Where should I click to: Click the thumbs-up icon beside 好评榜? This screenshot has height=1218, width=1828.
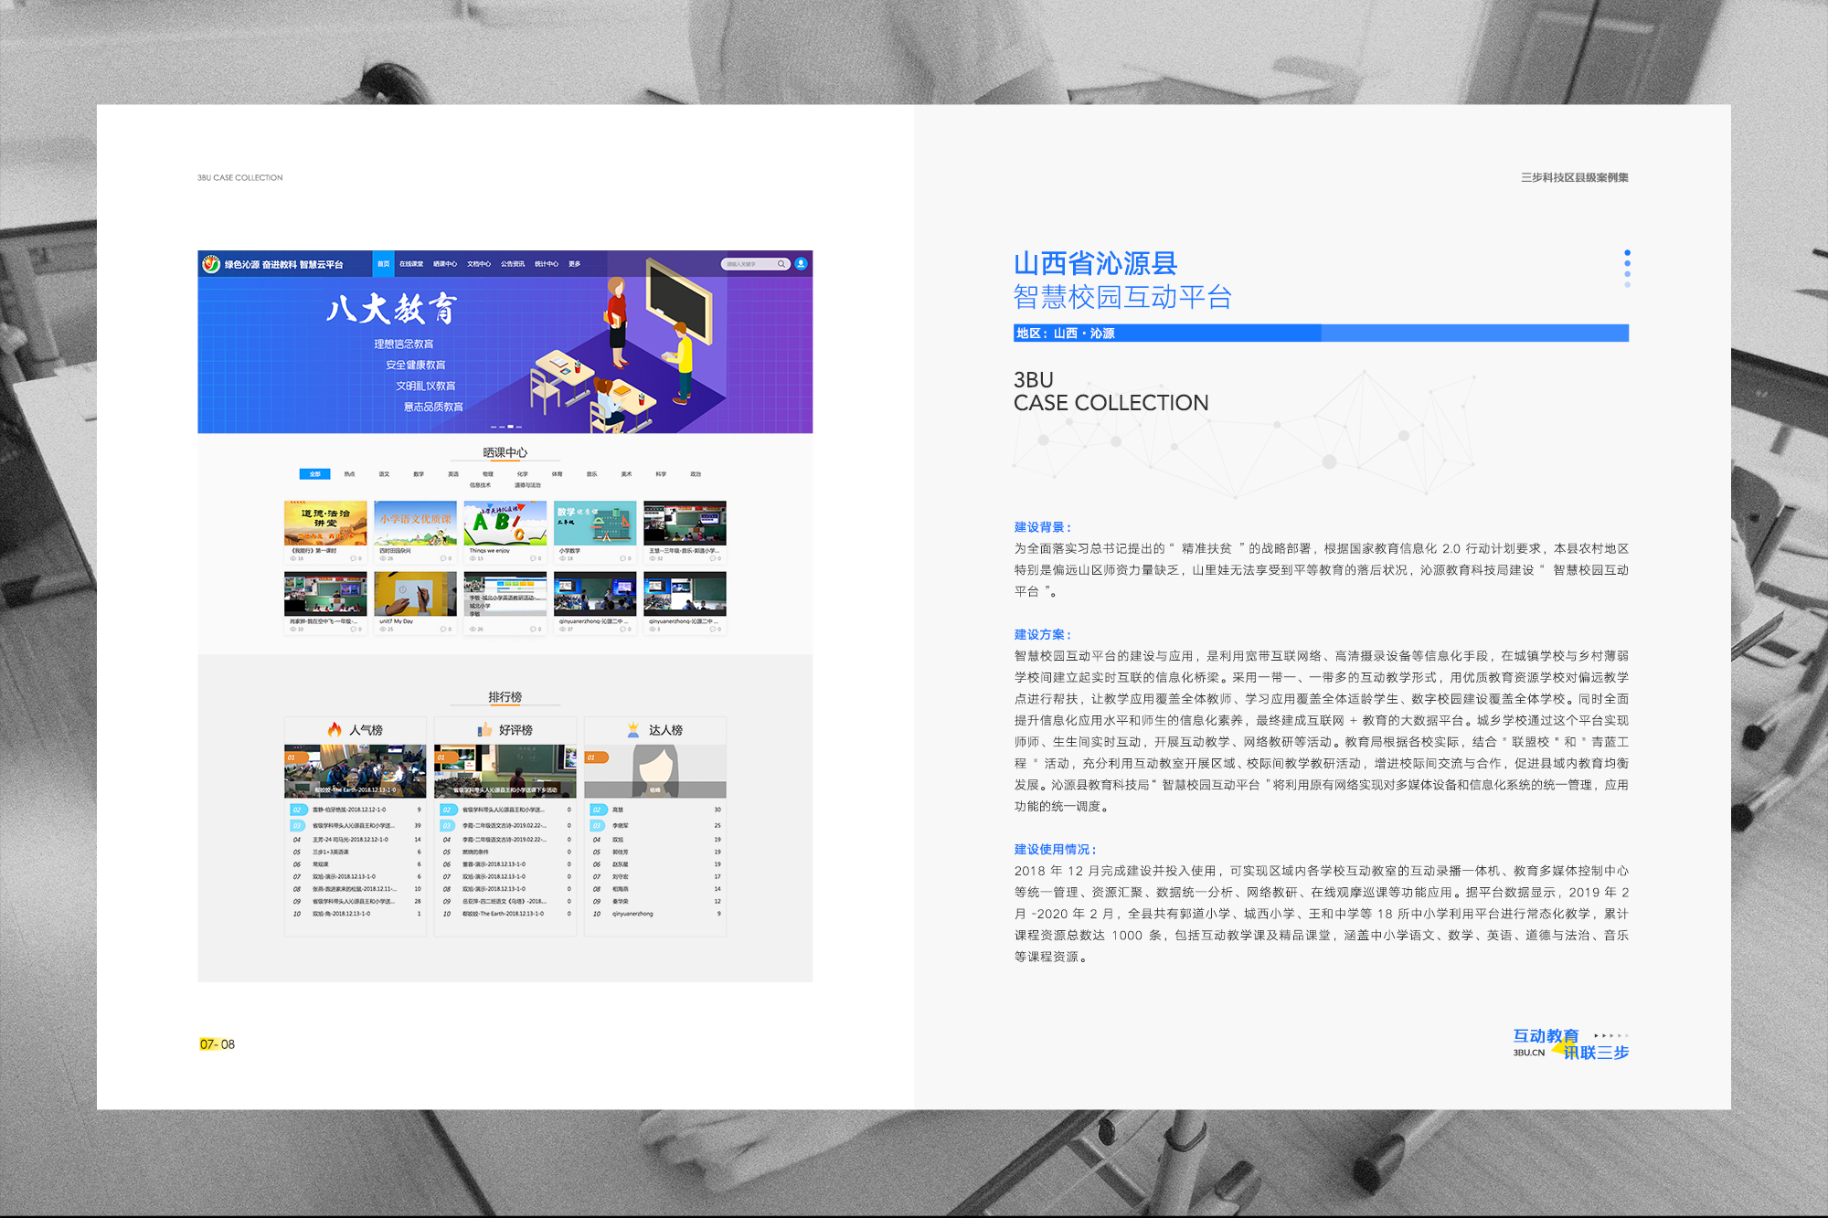(x=484, y=729)
